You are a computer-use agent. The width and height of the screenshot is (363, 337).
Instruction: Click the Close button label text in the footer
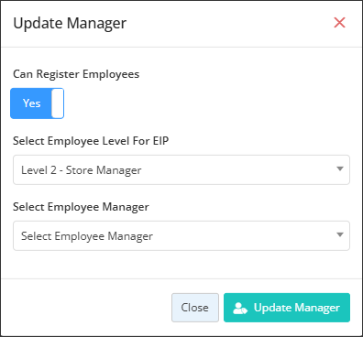click(x=195, y=308)
